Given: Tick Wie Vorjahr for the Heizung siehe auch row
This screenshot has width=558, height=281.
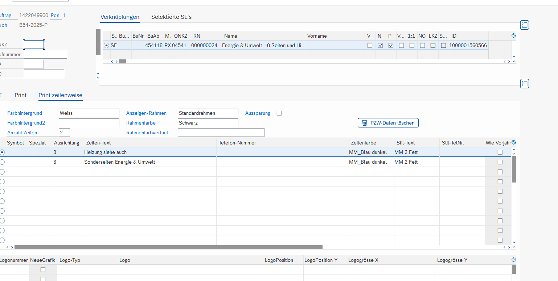Looking at the screenshot, I should (x=500, y=152).
